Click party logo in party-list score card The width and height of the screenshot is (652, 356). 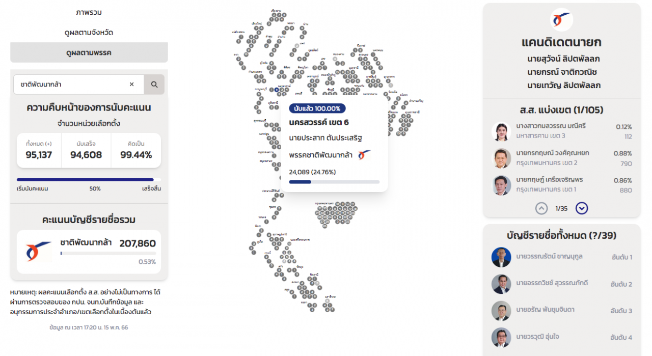tap(39, 251)
